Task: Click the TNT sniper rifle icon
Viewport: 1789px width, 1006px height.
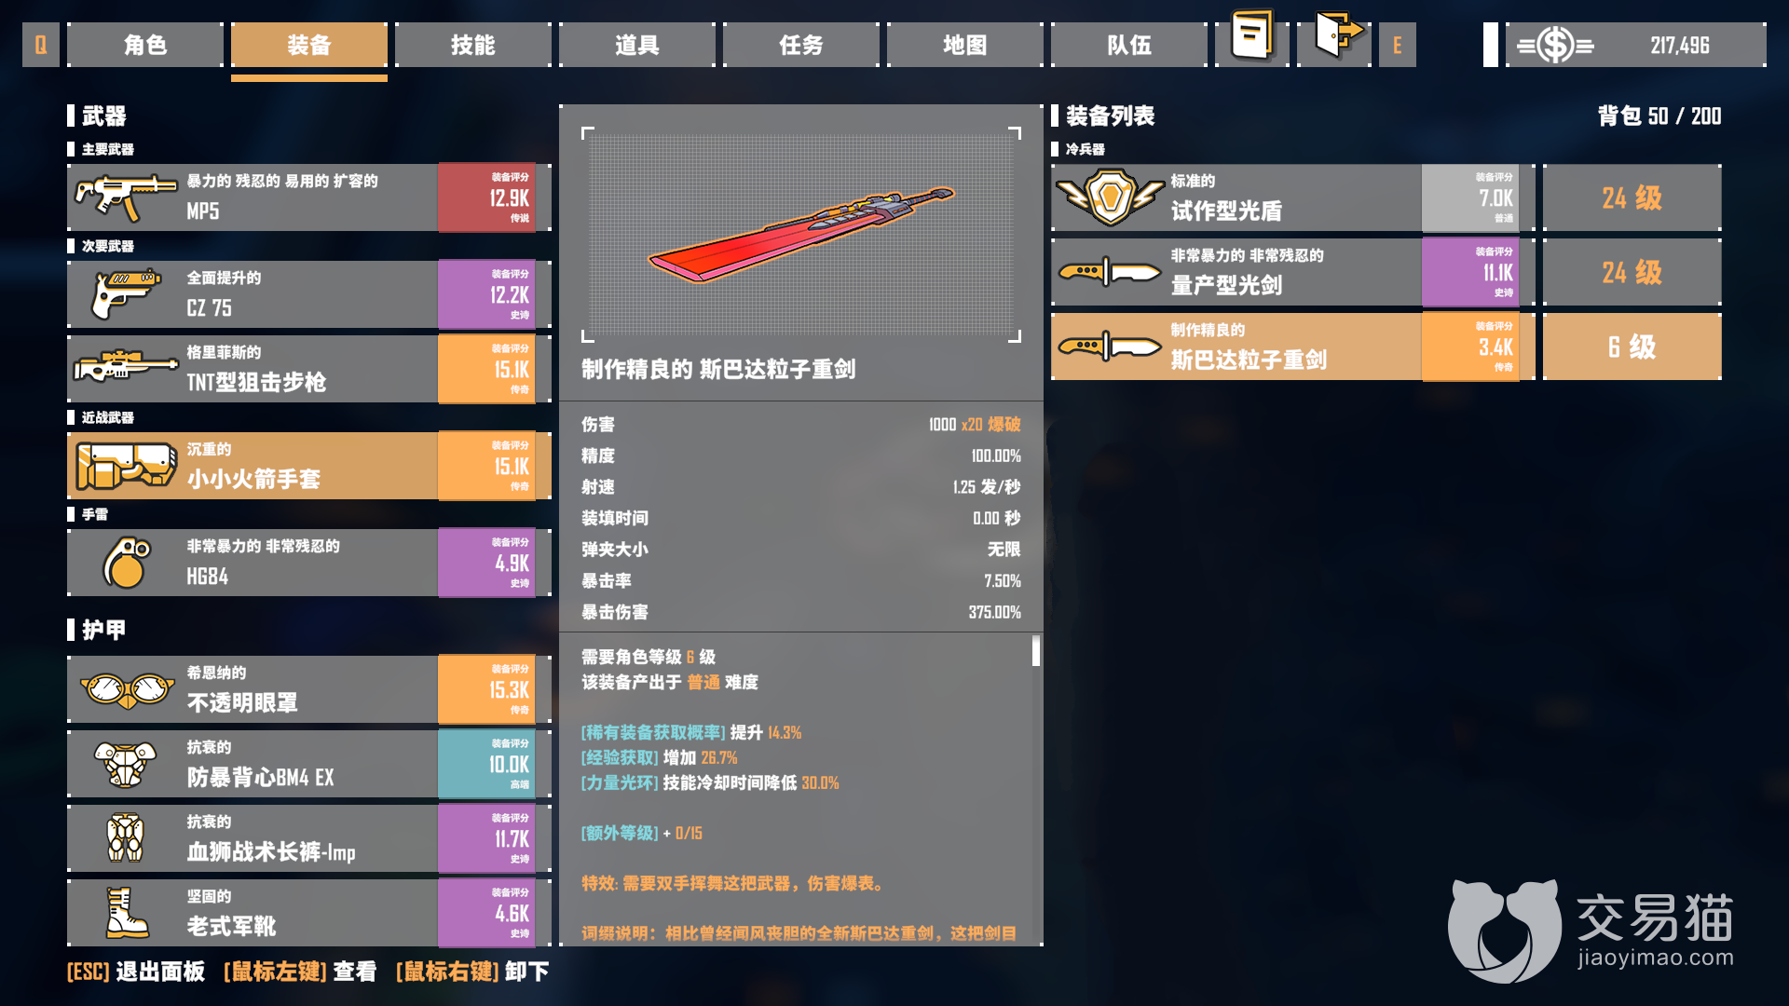Action: click(126, 369)
